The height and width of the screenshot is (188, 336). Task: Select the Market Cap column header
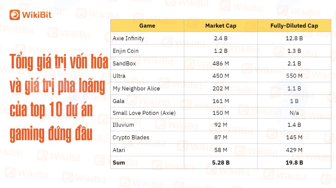click(x=221, y=26)
